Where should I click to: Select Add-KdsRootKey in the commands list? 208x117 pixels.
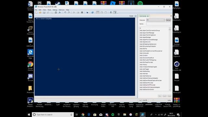coord(145,71)
